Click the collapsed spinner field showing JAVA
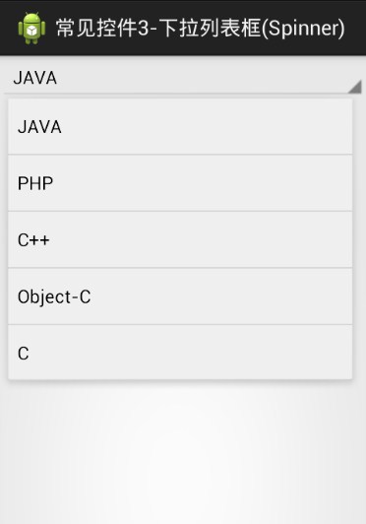Screen dimensions: 366x524 183,78
